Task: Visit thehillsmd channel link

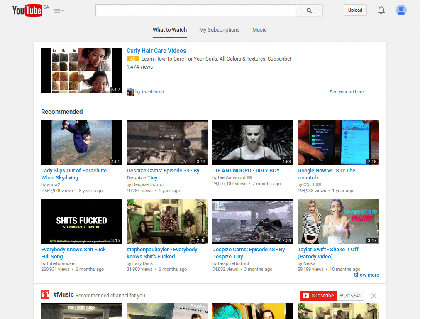Action: click(153, 92)
